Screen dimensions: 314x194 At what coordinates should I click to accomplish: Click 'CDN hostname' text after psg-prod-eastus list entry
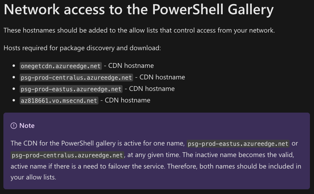click(152, 89)
